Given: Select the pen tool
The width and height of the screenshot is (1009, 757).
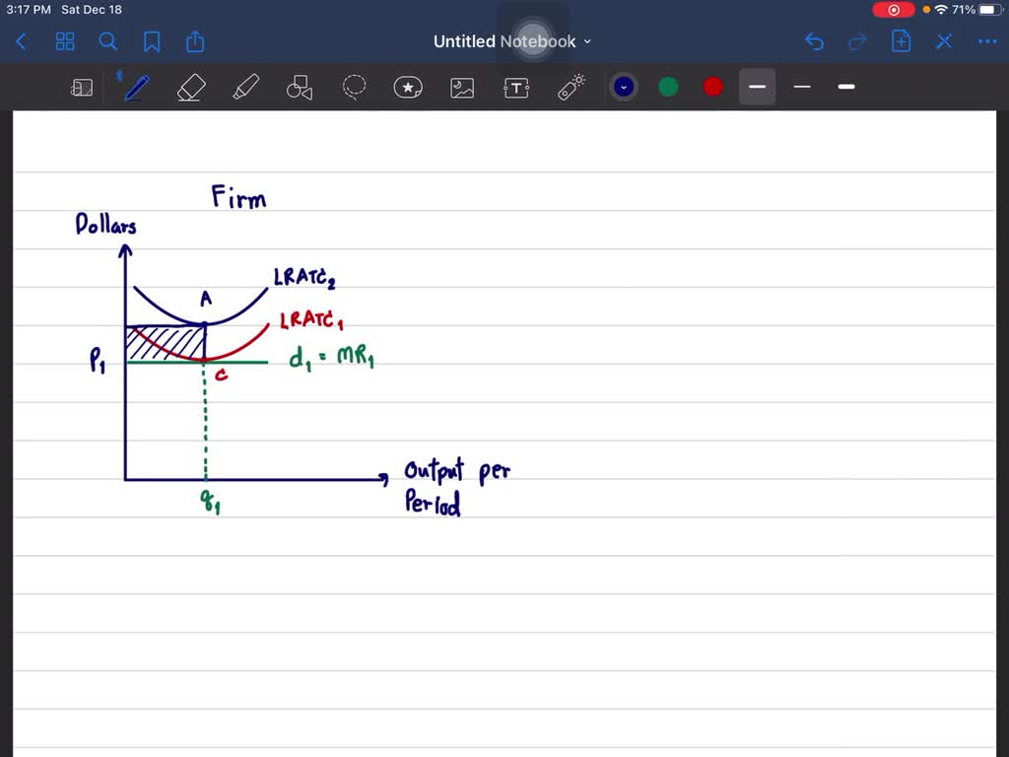Looking at the screenshot, I should (x=135, y=87).
